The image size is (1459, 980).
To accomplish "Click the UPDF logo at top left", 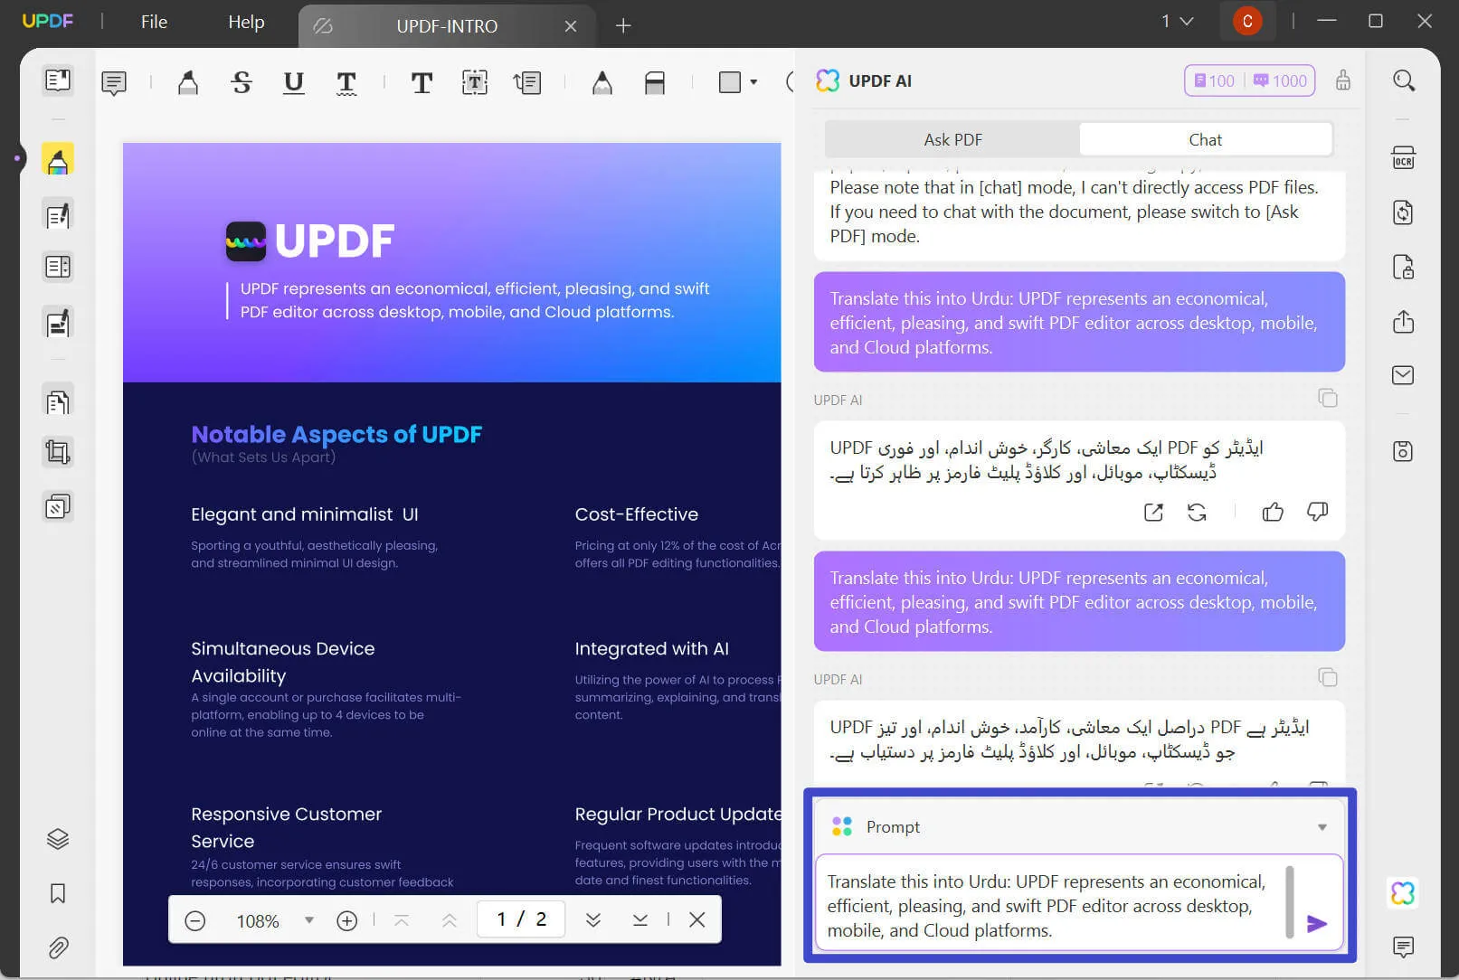I will (48, 21).
